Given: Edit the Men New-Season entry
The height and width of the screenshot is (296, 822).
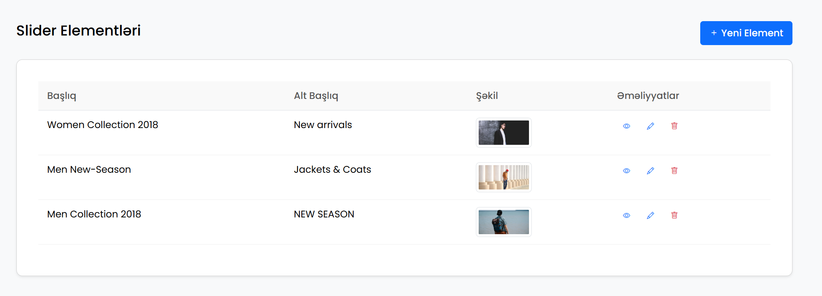Looking at the screenshot, I should [650, 171].
